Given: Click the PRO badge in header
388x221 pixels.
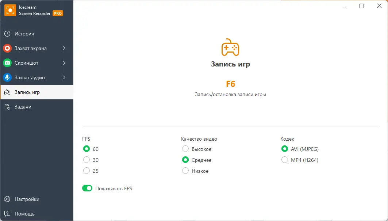Looking at the screenshot, I should click(x=58, y=13).
